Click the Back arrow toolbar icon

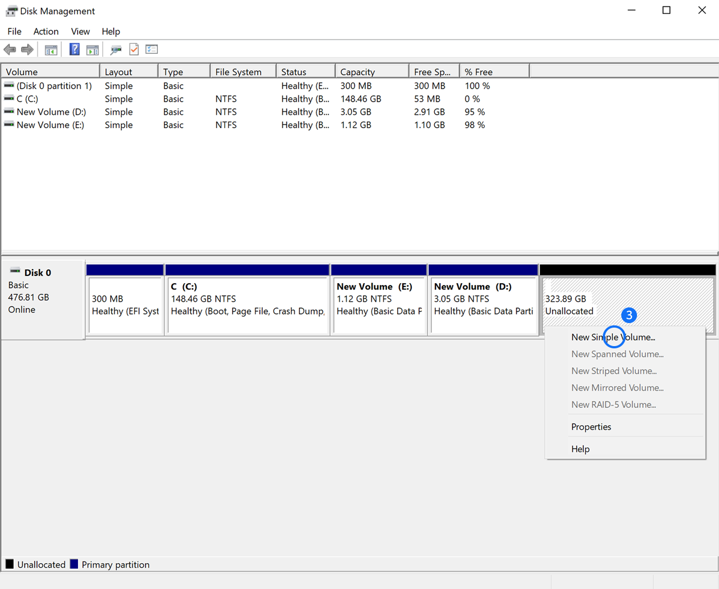[x=10, y=49]
